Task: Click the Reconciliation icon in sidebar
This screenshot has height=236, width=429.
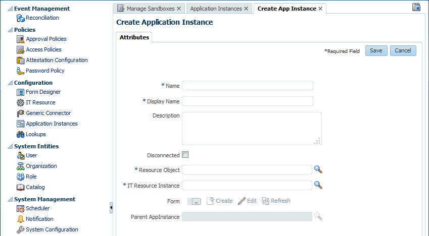Action: [x=20, y=18]
